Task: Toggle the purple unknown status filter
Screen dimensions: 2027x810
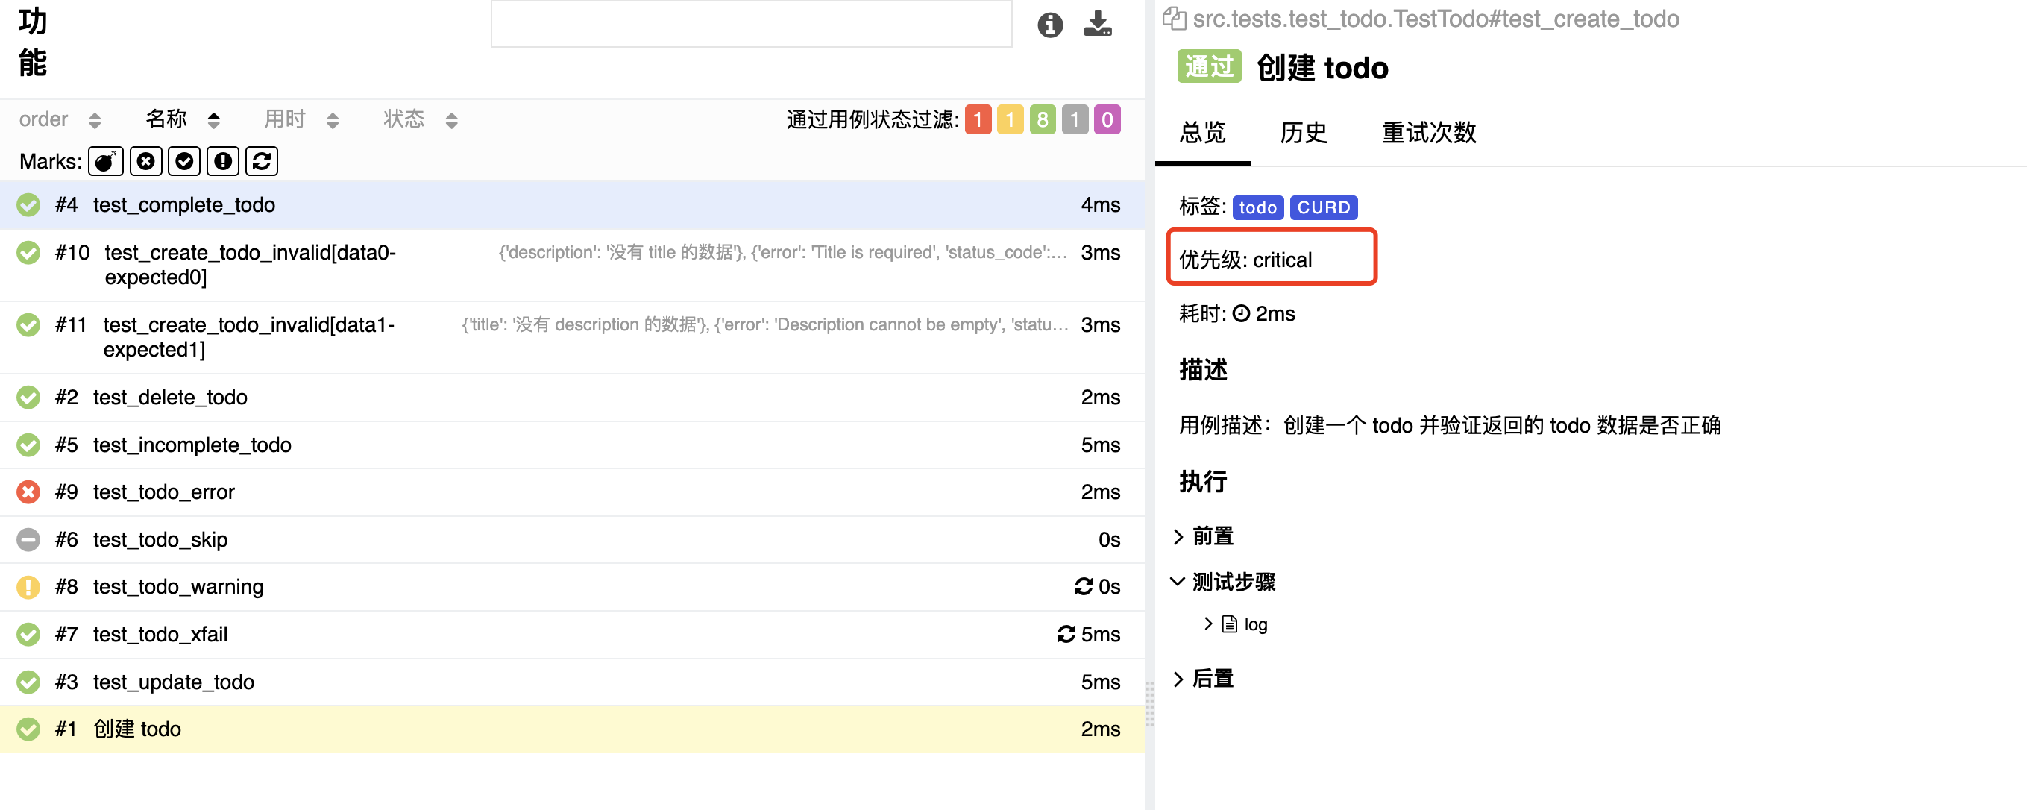Action: pyautogui.click(x=1107, y=119)
